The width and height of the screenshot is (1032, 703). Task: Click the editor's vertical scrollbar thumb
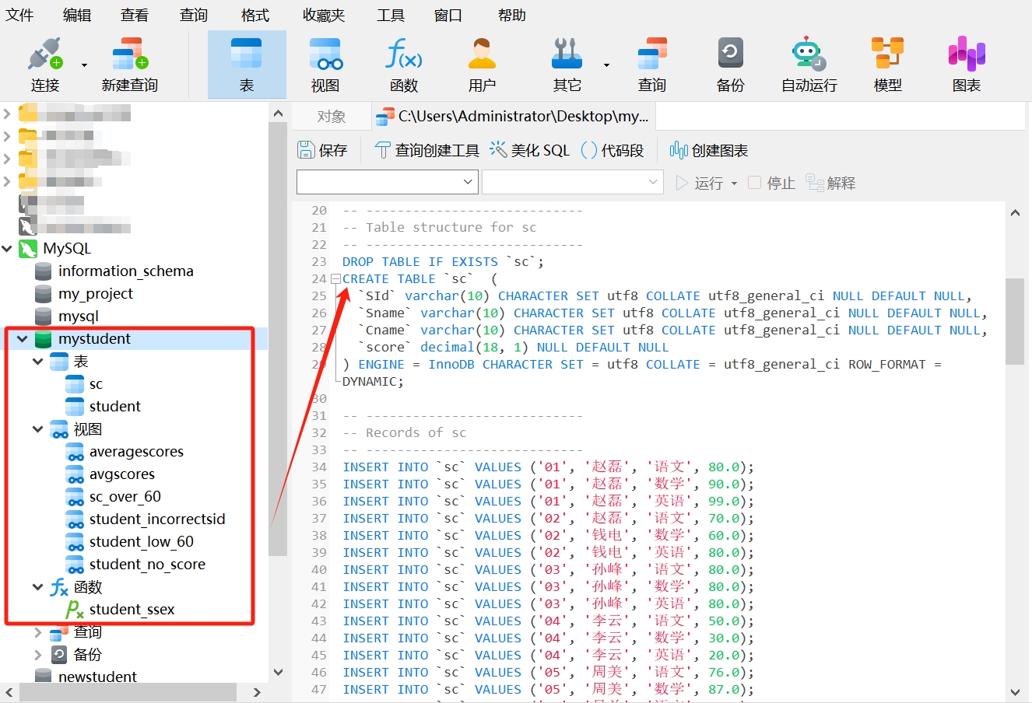[1014, 320]
